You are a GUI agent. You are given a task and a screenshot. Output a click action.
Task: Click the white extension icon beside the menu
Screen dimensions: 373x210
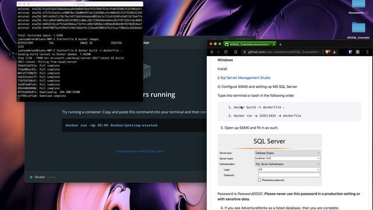pos(357,52)
